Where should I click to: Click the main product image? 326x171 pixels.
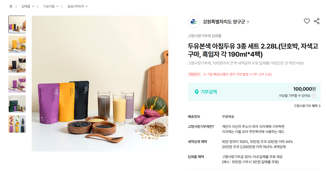click(x=100, y=84)
